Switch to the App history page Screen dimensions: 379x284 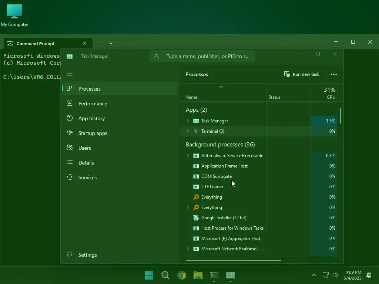pos(120,118)
